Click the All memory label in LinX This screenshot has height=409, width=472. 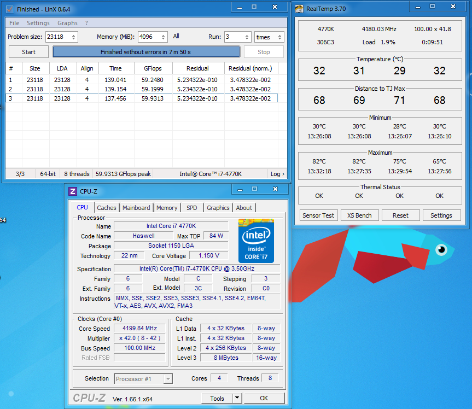tap(176, 36)
